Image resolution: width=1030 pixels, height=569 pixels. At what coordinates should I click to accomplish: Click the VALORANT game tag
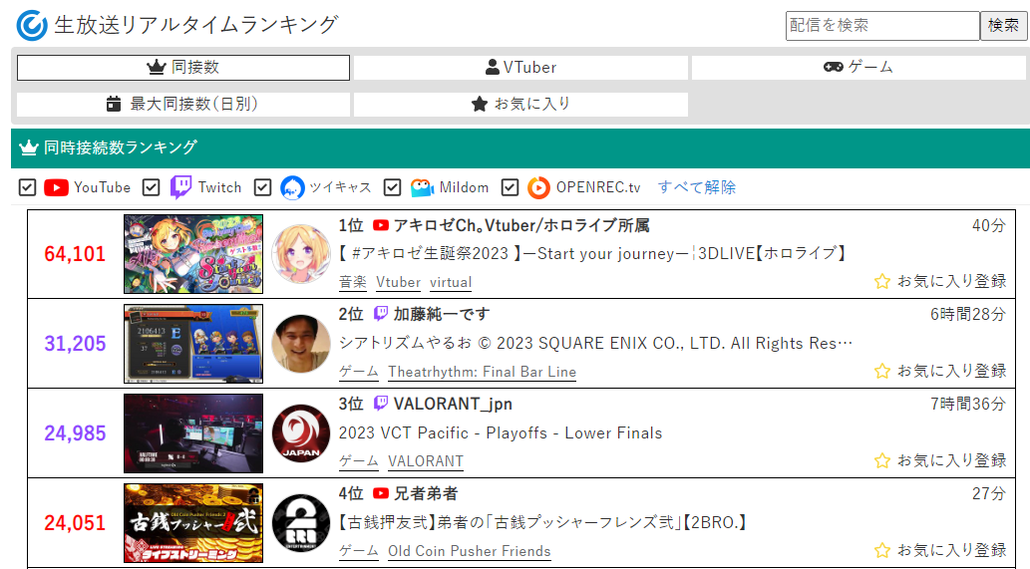[426, 461]
